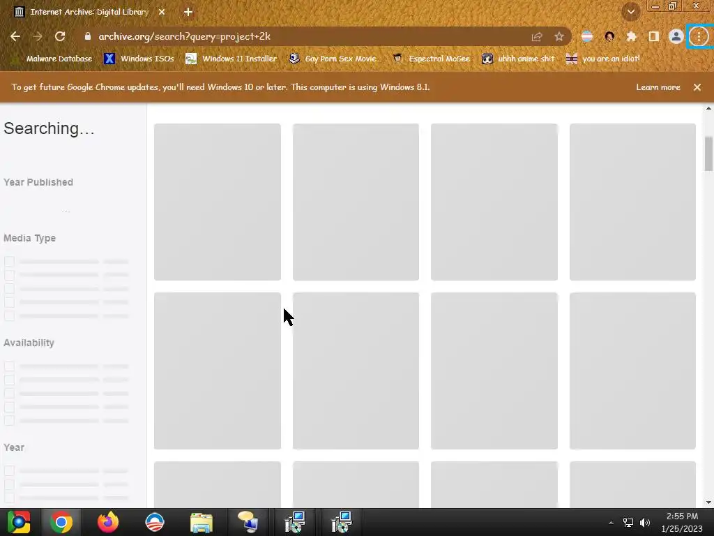Click Learn more in update banner
Image resolution: width=714 pixels, height=536 pixels.
click(658, 87)
